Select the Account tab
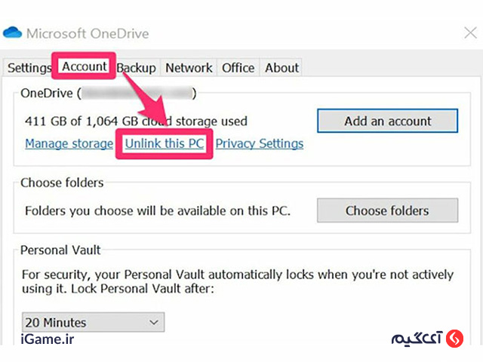 (84, 66)
